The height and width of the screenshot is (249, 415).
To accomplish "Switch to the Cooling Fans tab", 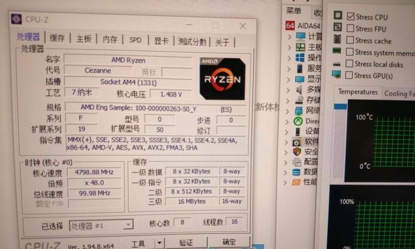I will click(x=399, y=94).
